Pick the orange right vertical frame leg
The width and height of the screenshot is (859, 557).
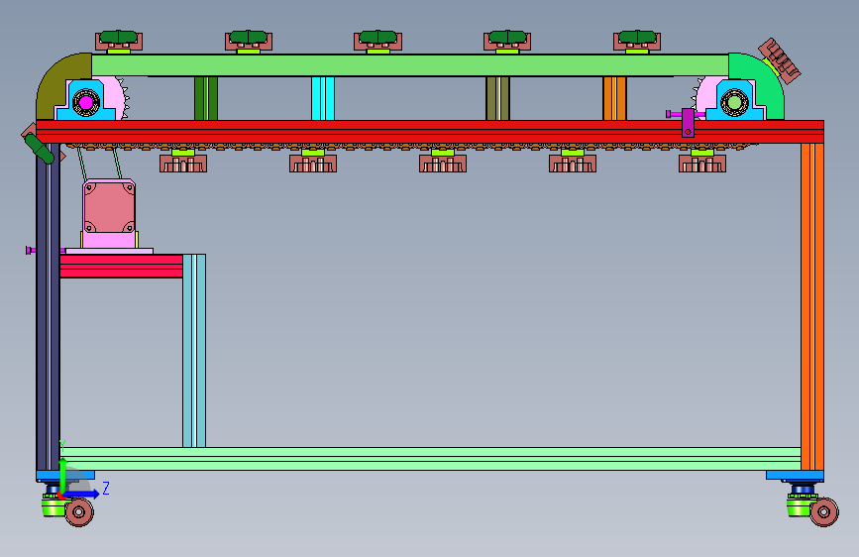(812, 306)
